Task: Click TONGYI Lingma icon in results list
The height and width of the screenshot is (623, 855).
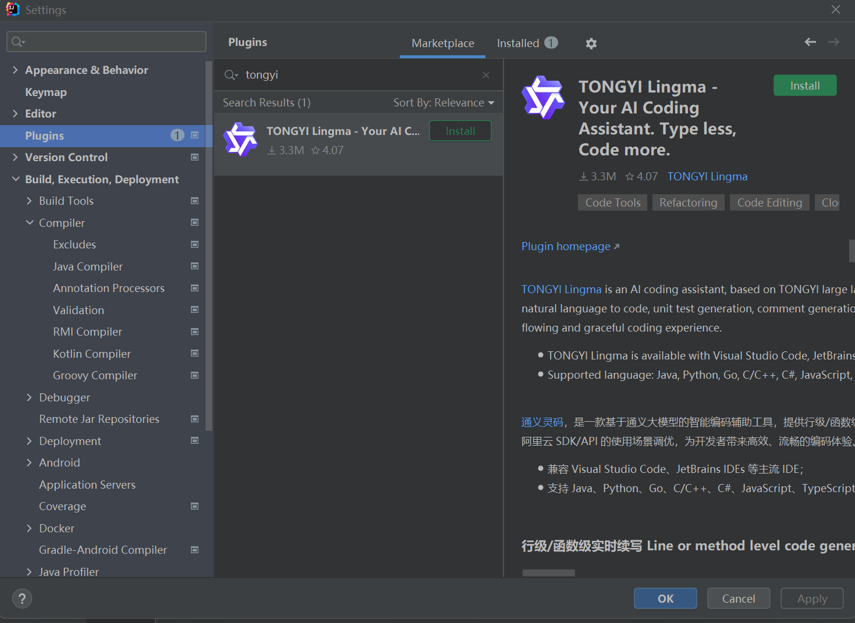Action: (x=240, y=140)
